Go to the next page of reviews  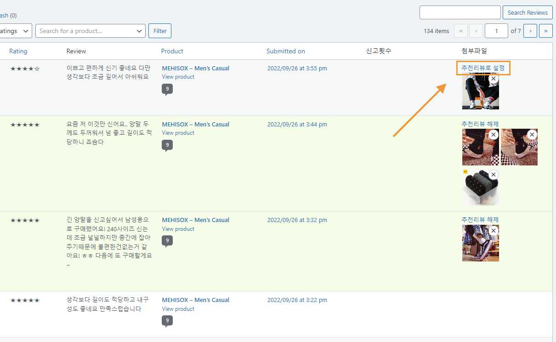530,31
